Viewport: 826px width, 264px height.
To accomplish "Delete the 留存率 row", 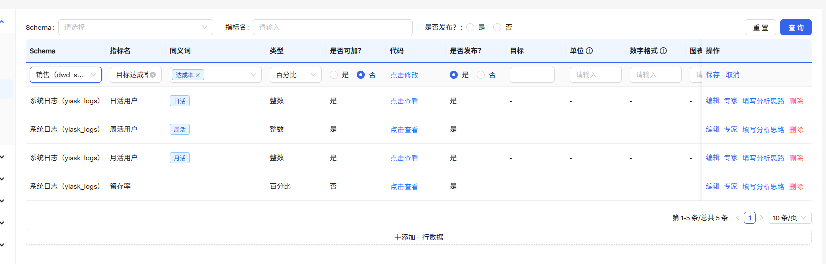I will (796, 187).
